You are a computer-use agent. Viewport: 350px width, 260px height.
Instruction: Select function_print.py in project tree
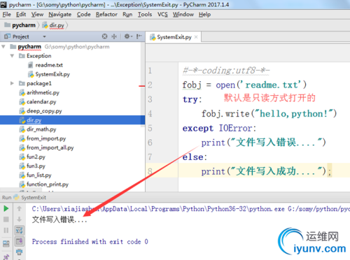coord(44,185)
